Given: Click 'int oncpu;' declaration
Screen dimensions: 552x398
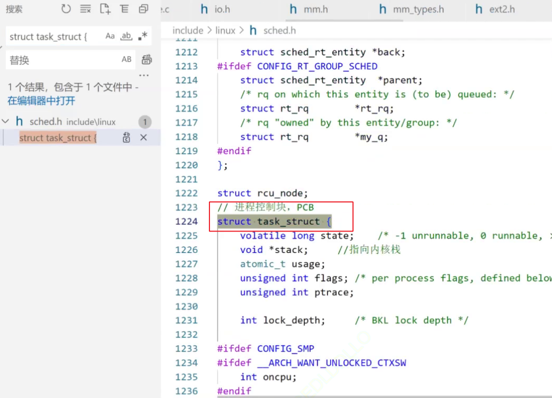Looking at the screenshot, I should click(x=268, y=377).
